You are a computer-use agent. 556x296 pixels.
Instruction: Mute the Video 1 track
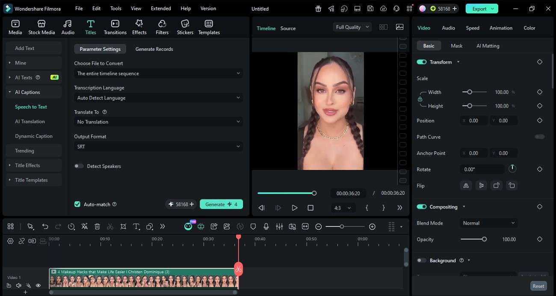[x=19, y=285]
